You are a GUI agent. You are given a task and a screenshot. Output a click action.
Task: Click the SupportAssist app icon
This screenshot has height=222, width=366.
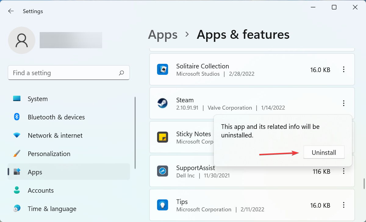162,171
